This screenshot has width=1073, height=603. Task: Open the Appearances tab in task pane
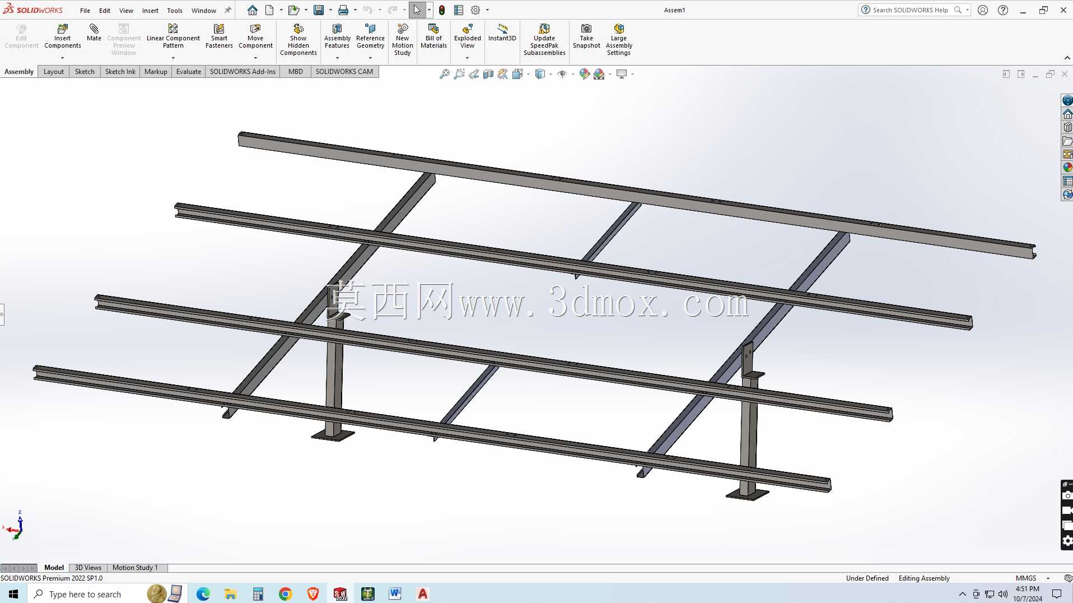pos(1067,168)
